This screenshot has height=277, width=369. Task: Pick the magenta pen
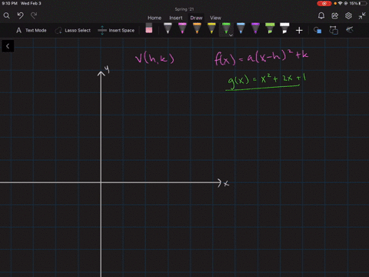pyautogui.click(x=182, y=28)
